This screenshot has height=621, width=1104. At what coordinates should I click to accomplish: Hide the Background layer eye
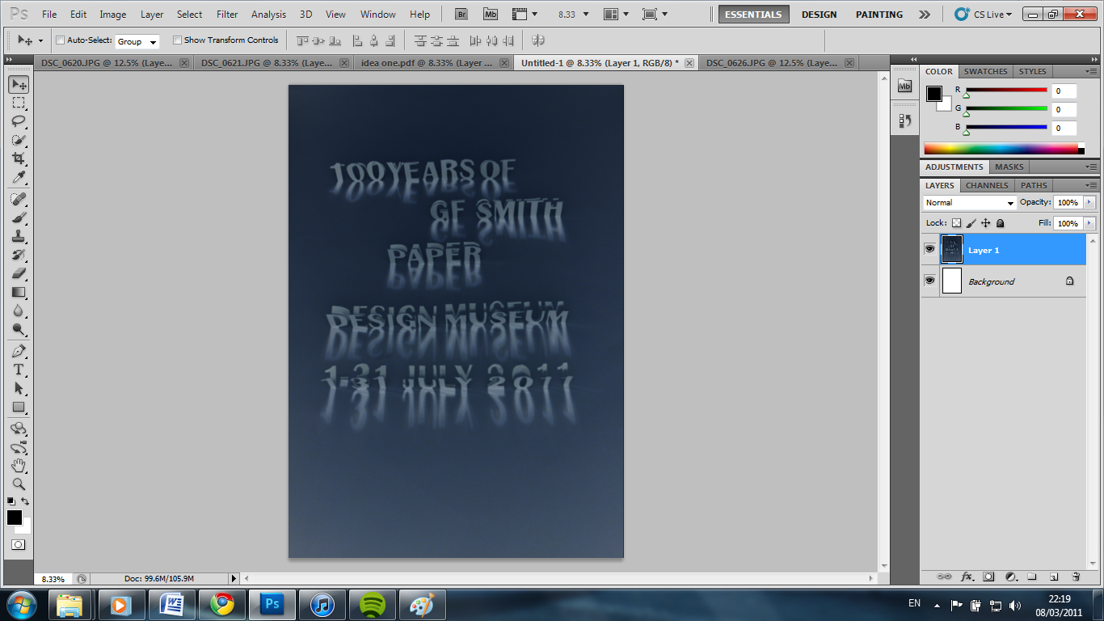tap(929, 281)
